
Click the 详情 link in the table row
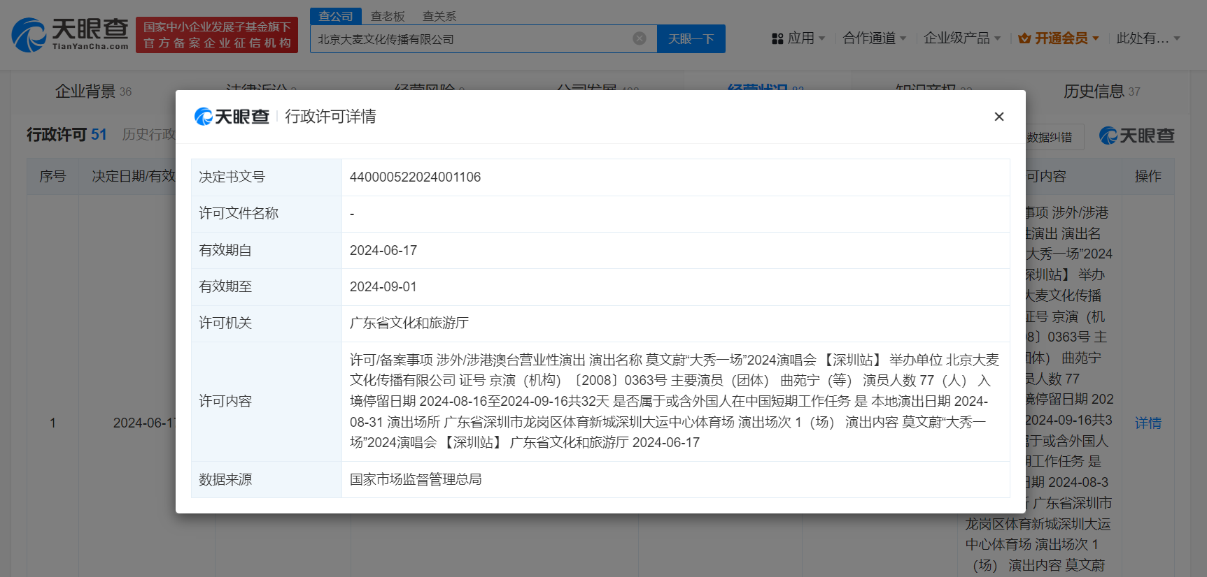1148,423
